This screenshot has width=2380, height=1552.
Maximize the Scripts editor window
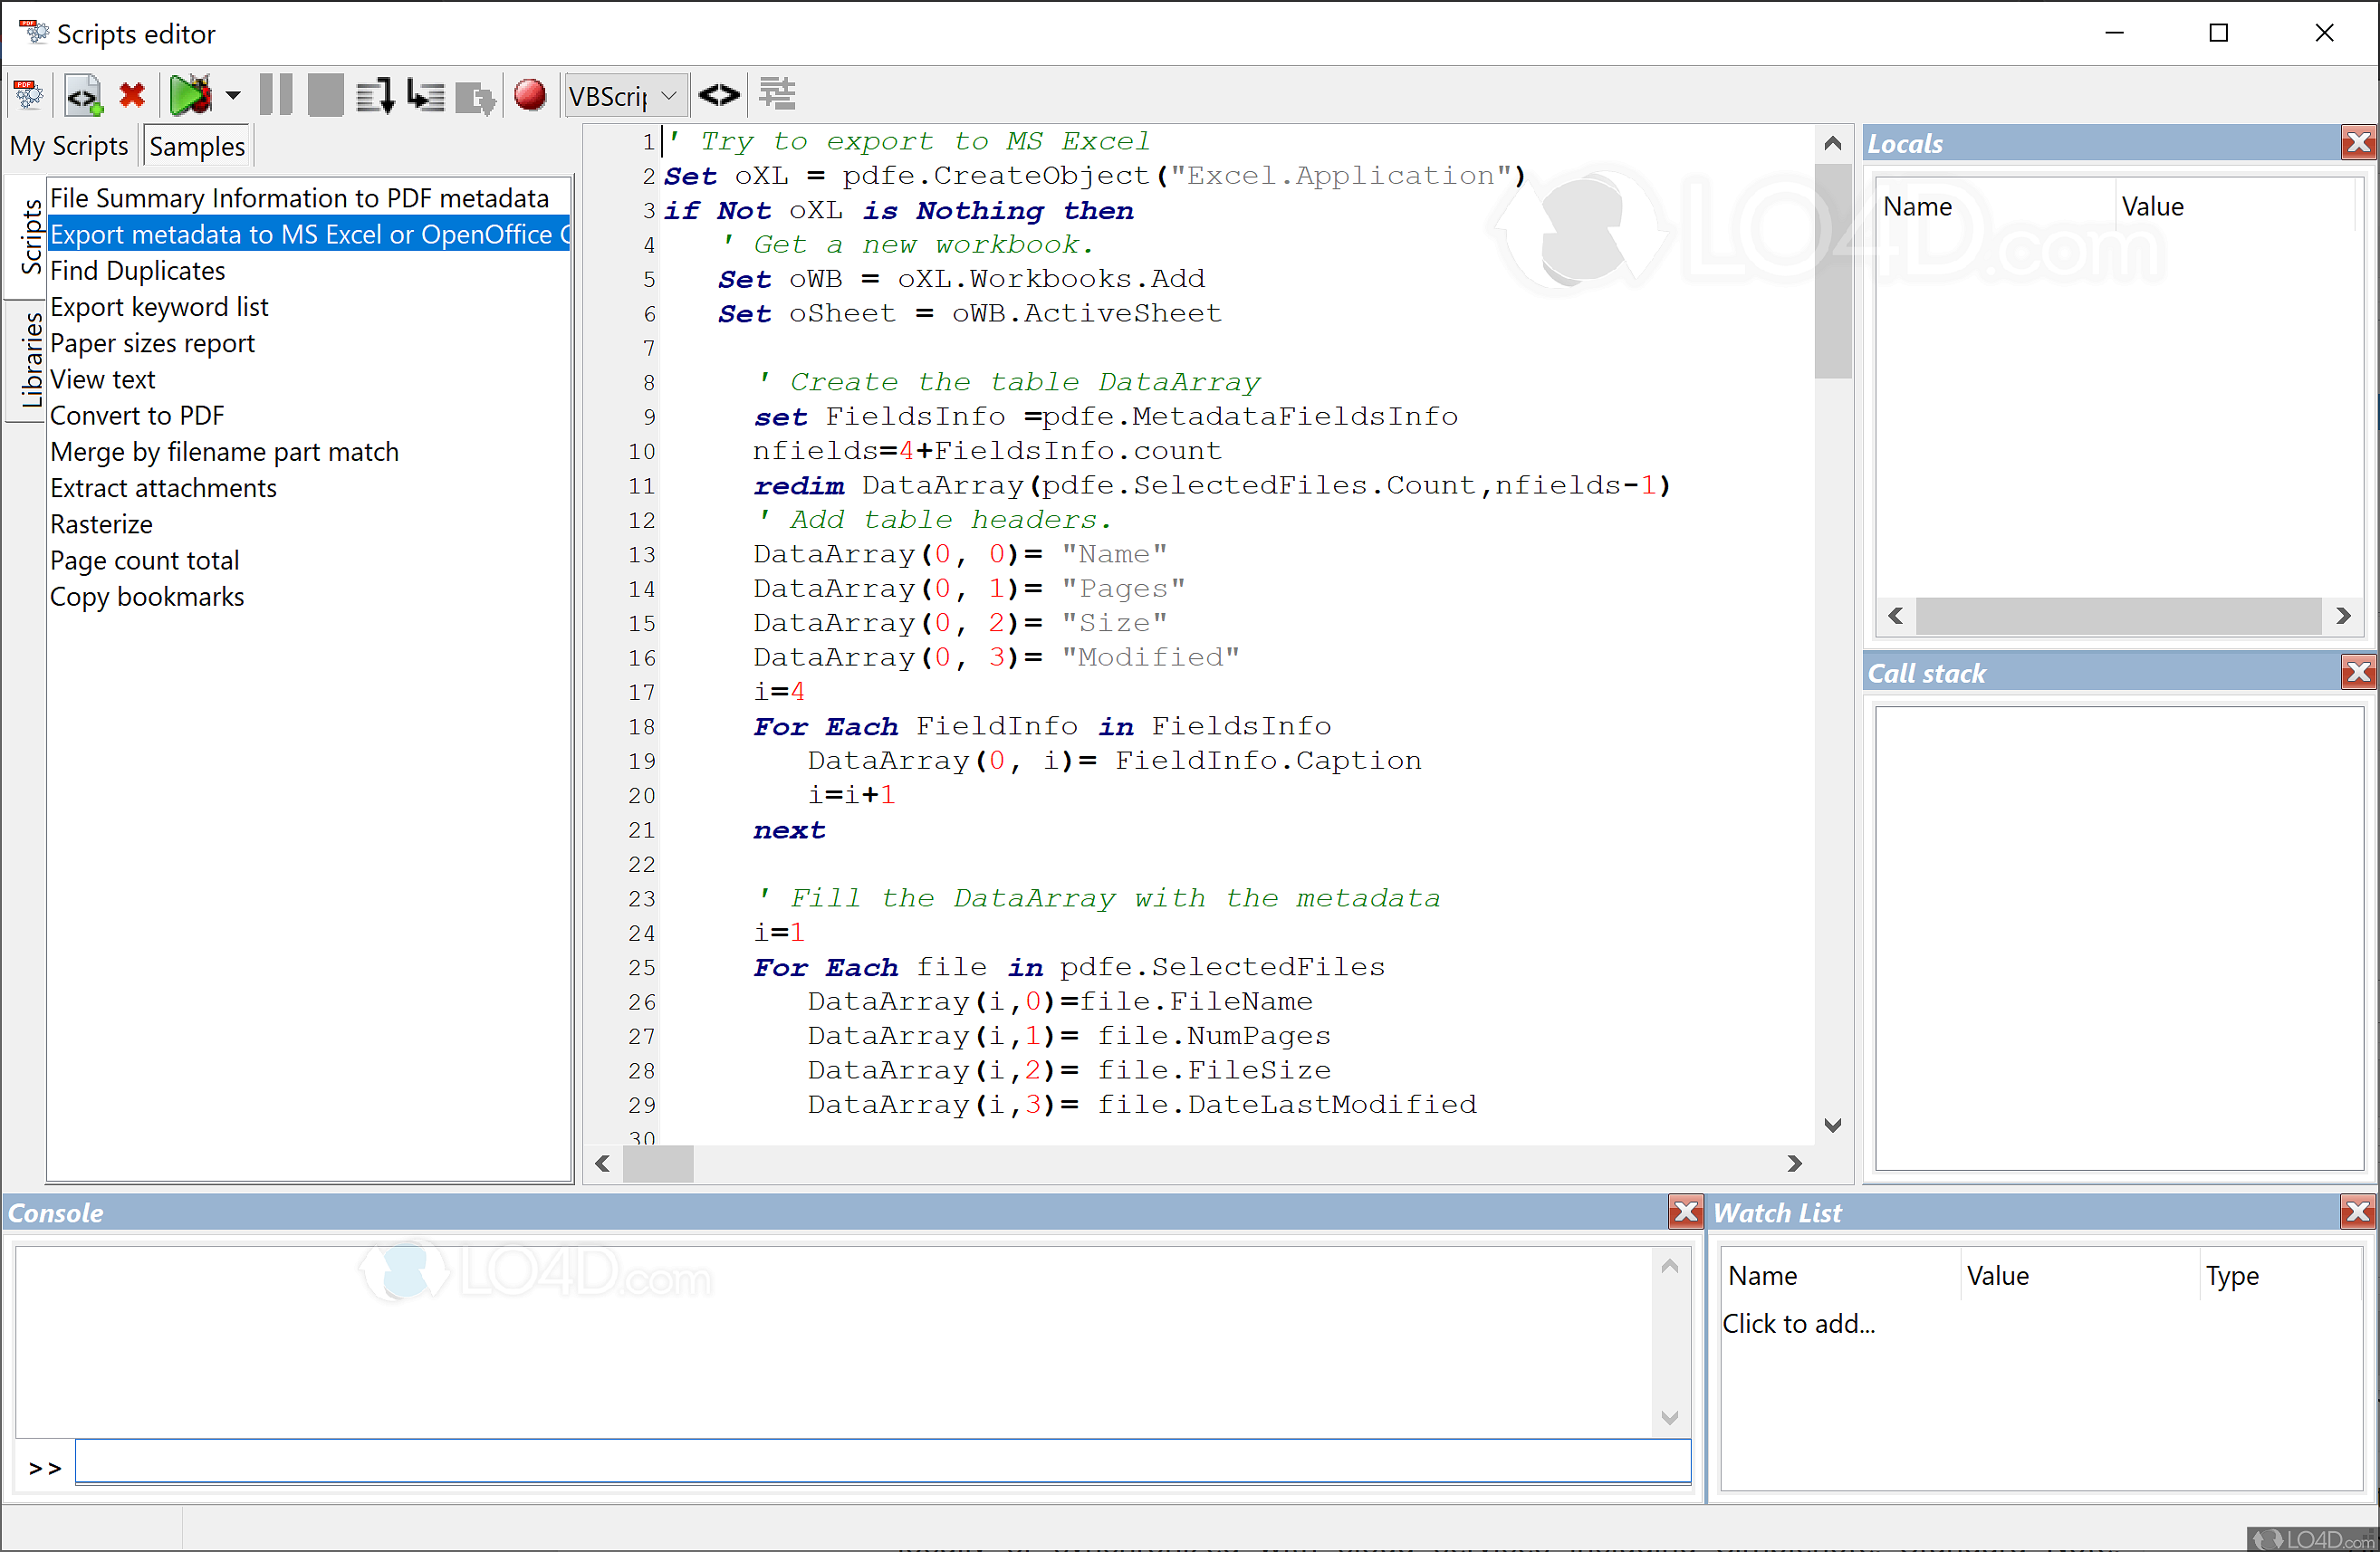tap(2218, 33)
